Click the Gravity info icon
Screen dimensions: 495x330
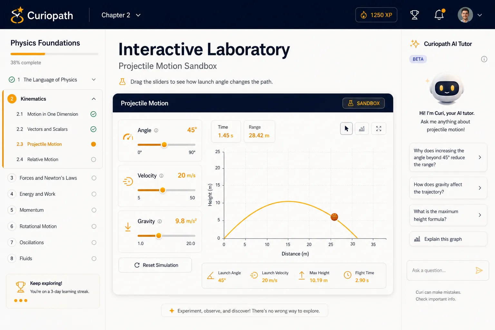[160, 221]
